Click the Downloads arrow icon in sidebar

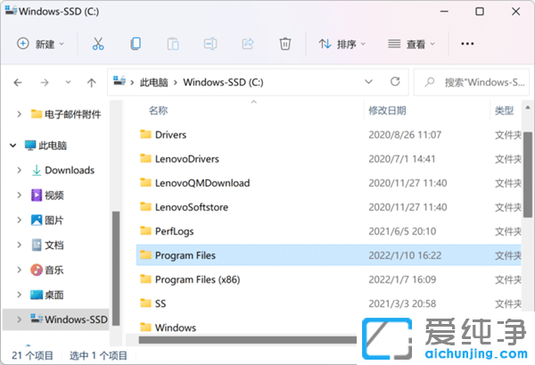point(37,170)
